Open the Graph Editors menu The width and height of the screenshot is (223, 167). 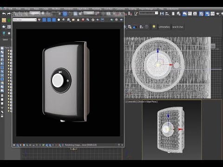[83, 9]
